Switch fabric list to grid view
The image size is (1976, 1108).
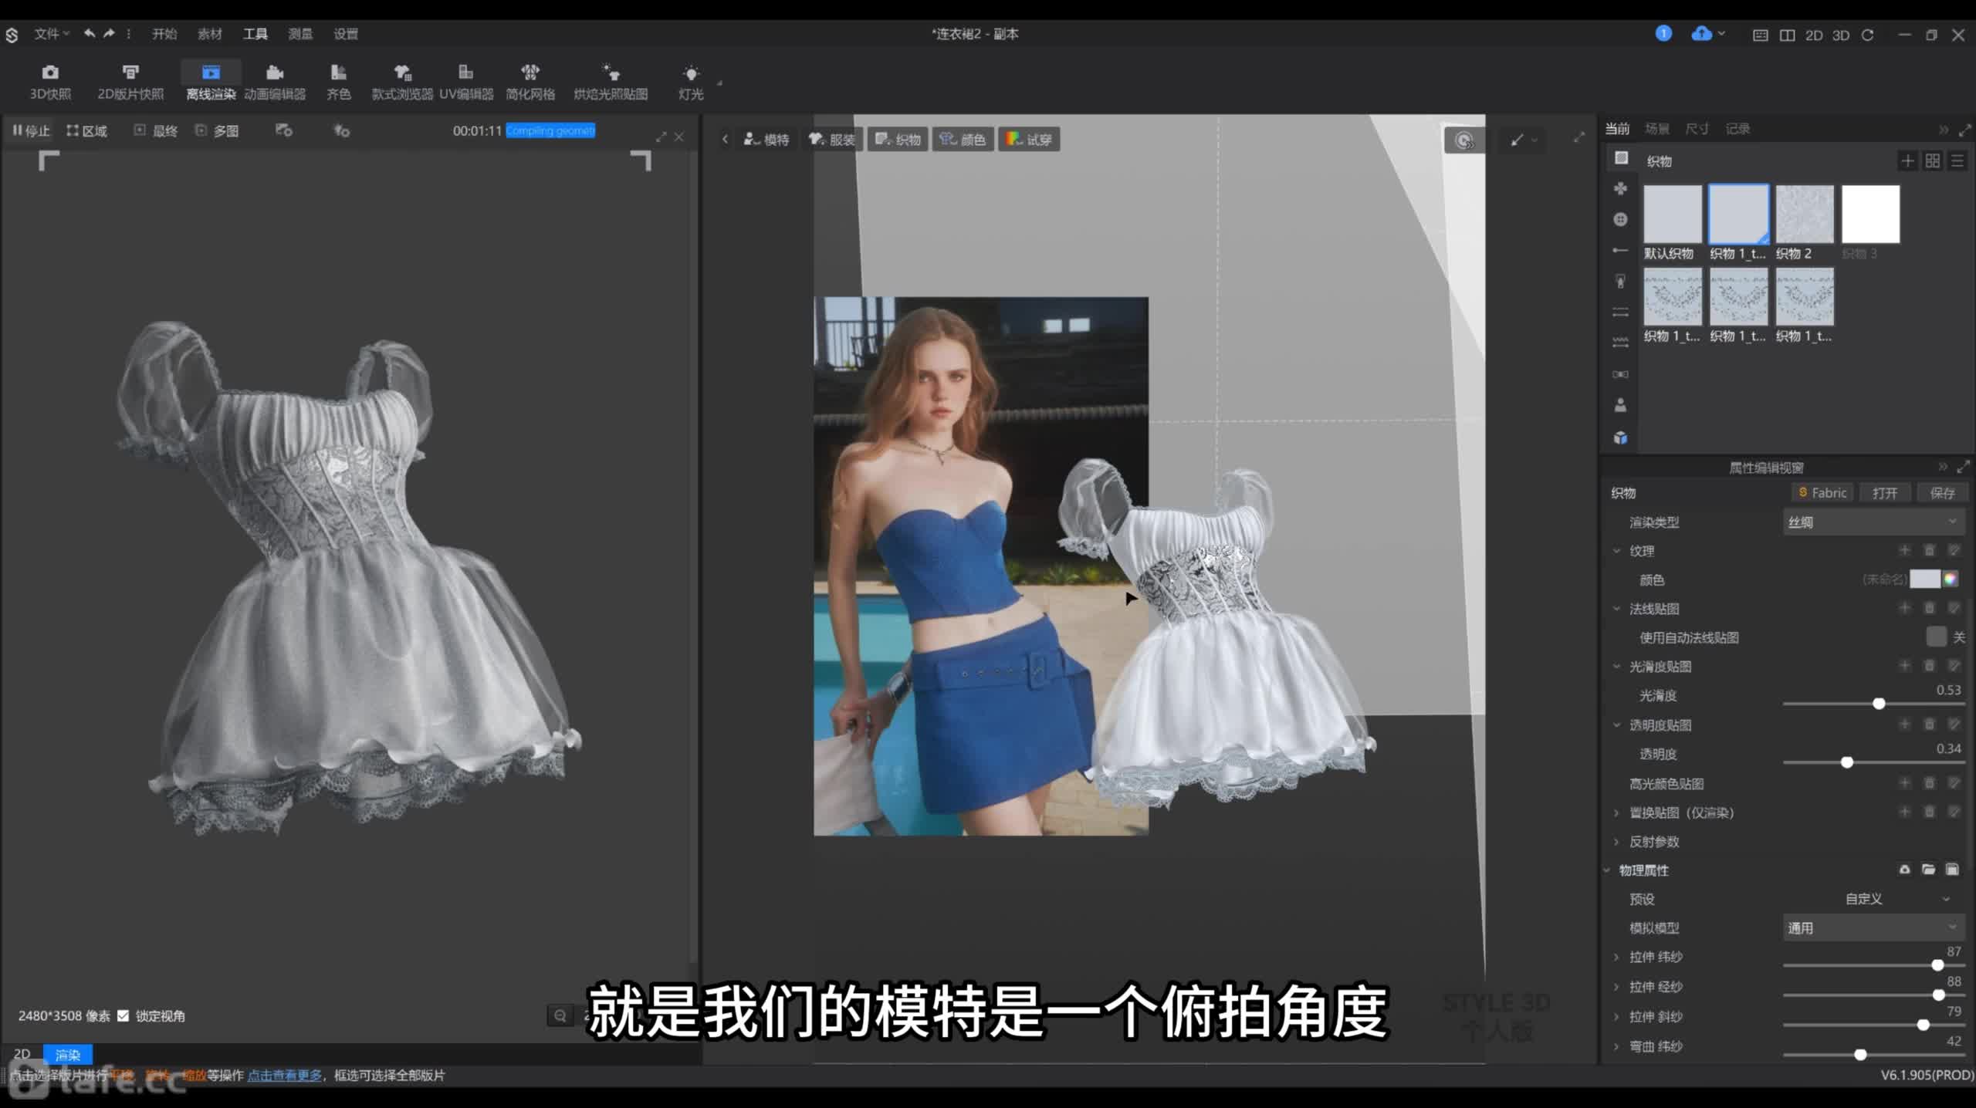point(1933,160)
